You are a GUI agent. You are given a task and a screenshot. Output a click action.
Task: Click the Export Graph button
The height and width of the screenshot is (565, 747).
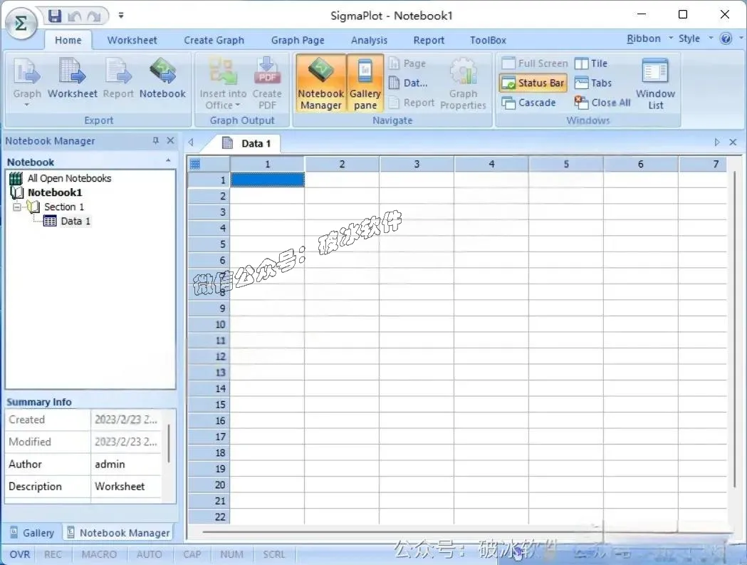27,81
